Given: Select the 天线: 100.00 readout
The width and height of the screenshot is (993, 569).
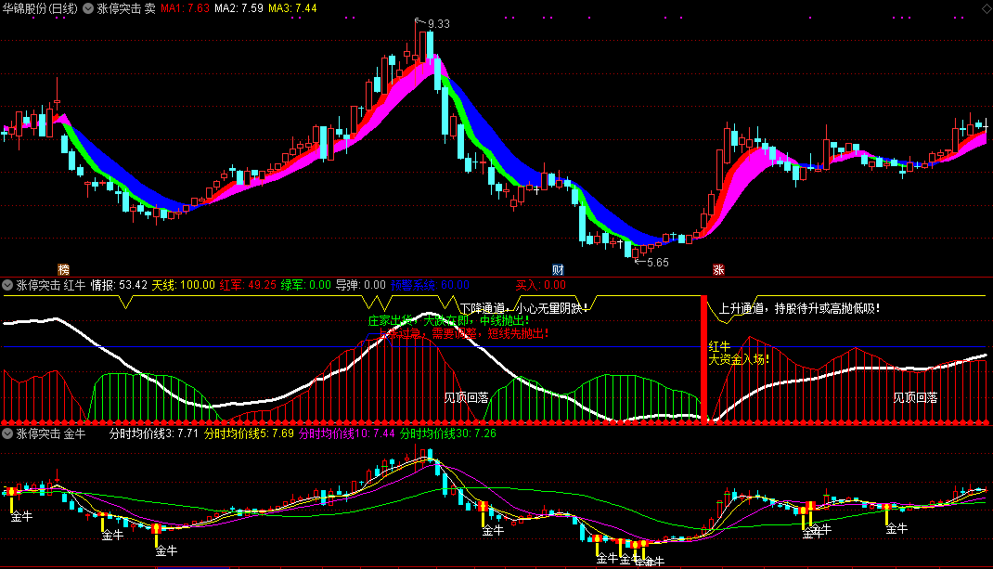Looking at the screenshot, I should click(x=184, y=285).
